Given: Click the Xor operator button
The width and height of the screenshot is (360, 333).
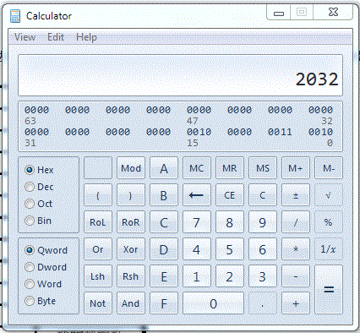Looking at the screenshot, I should 131,249.
